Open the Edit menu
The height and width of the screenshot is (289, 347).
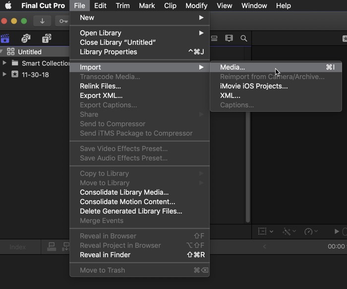[x=100, y=5]
